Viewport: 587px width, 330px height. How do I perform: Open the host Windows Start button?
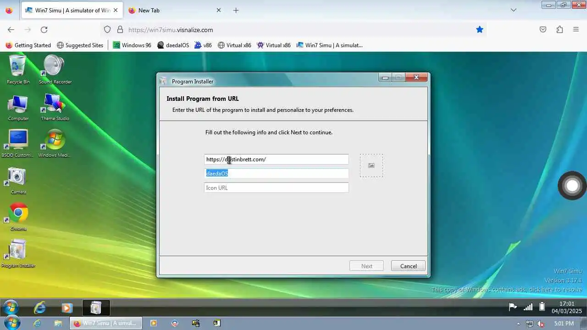[12, 323]
